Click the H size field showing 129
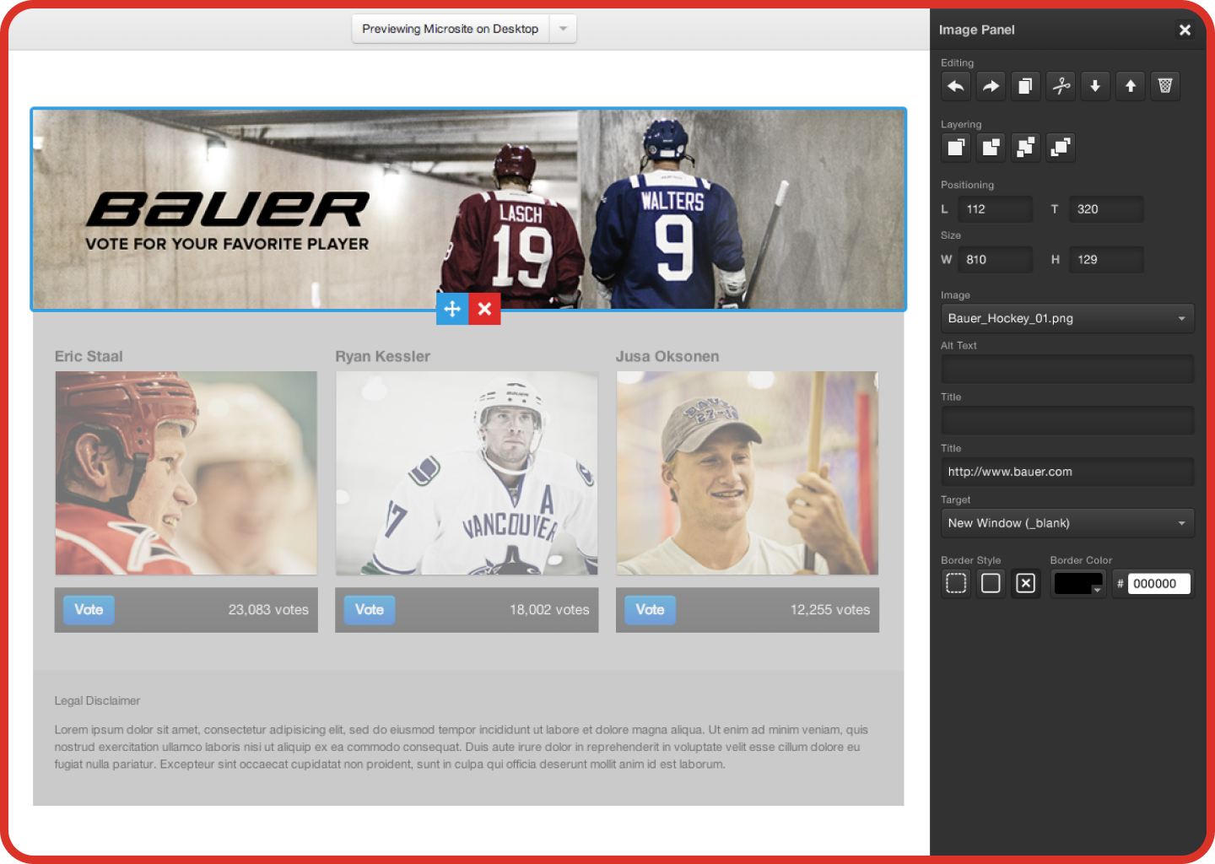Viewport: 1215px width, 864px height. click(1106, 260)
